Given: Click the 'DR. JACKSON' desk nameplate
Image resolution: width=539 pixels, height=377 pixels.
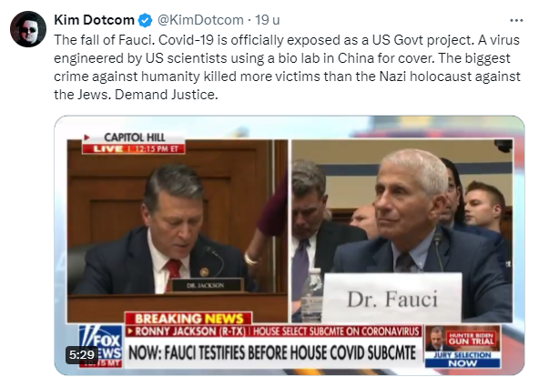Looking at the screenshot, I should (x=205, y=285).
